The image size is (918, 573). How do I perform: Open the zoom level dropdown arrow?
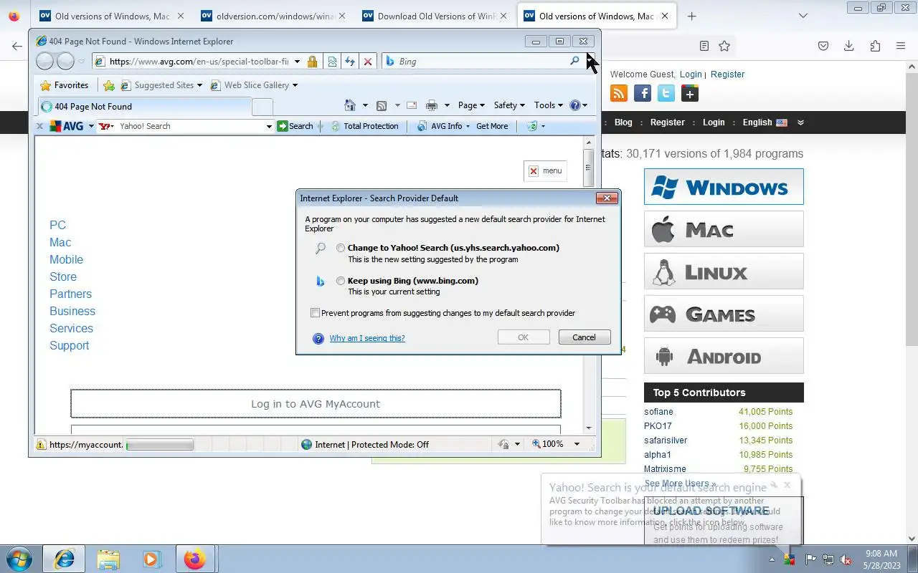pos(576,444)
